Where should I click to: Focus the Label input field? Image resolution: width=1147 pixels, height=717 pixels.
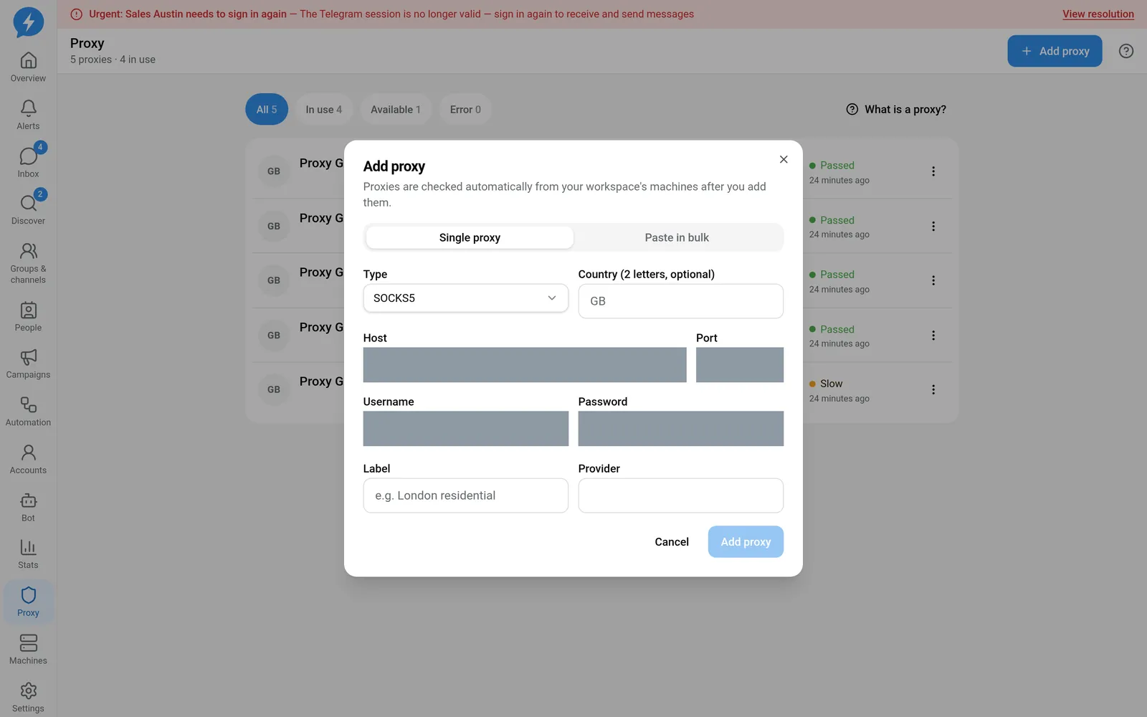(x=466, y=495)
